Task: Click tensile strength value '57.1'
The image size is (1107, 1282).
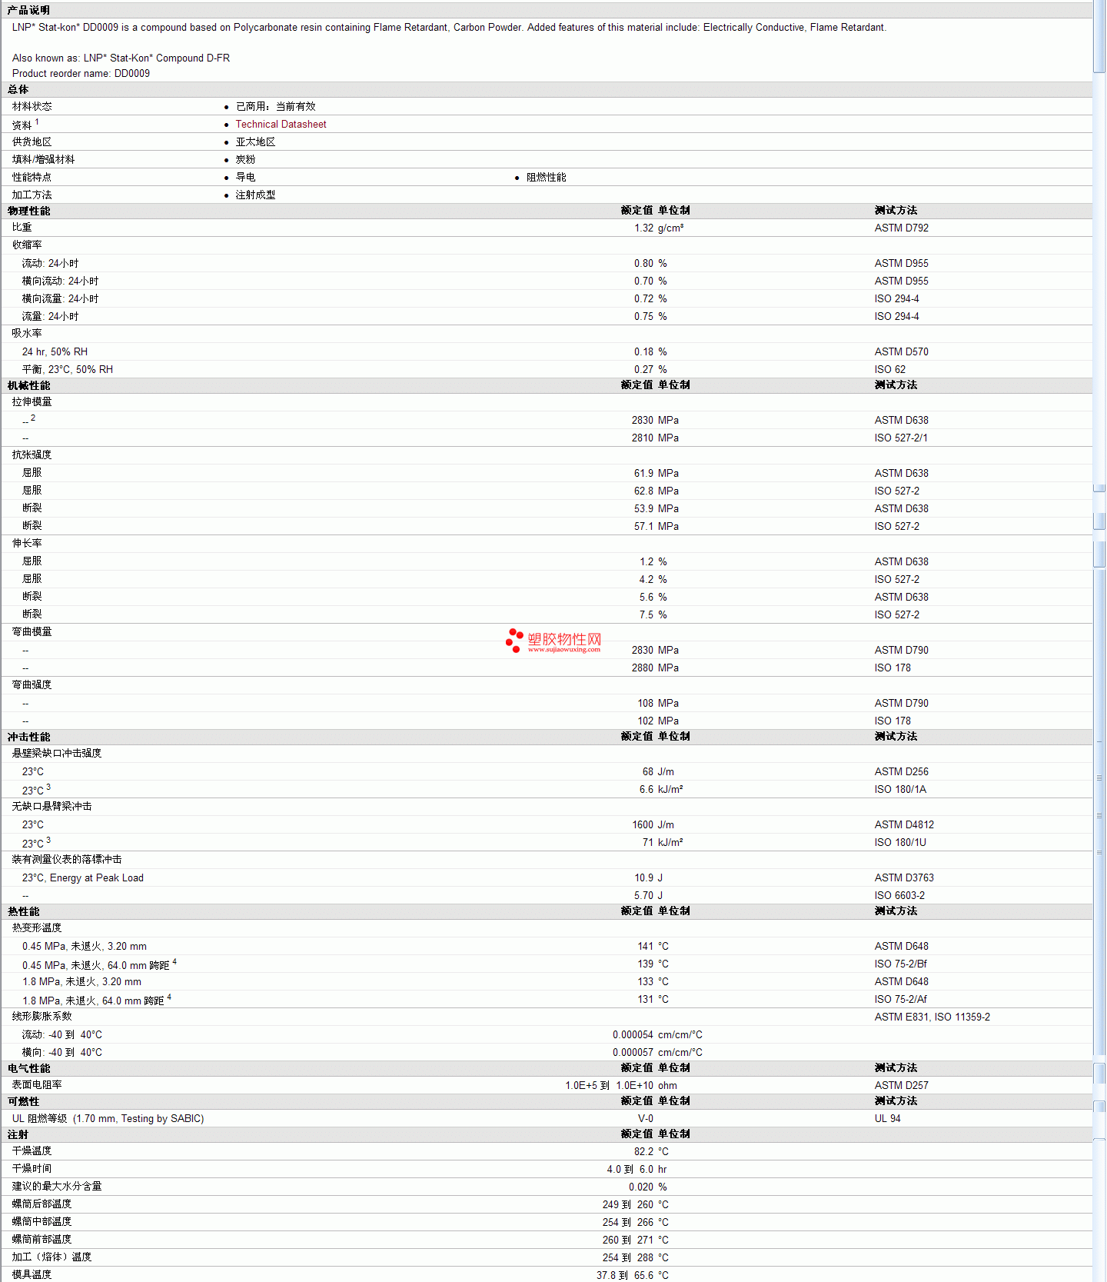Action: (x=643, y=526)
